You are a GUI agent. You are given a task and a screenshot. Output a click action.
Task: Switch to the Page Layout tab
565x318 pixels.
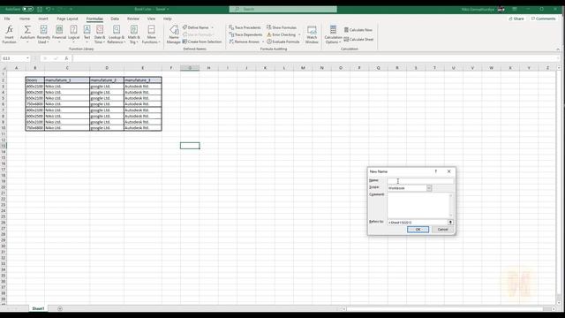(67, 19)
